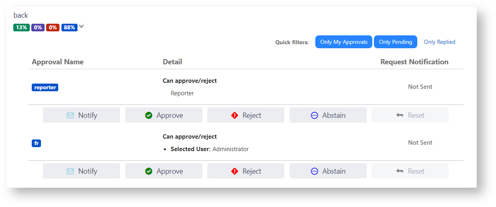496x207 pixels.
Task: Click the green checkmark icon for reporter approval
Action: click(149, 115)
